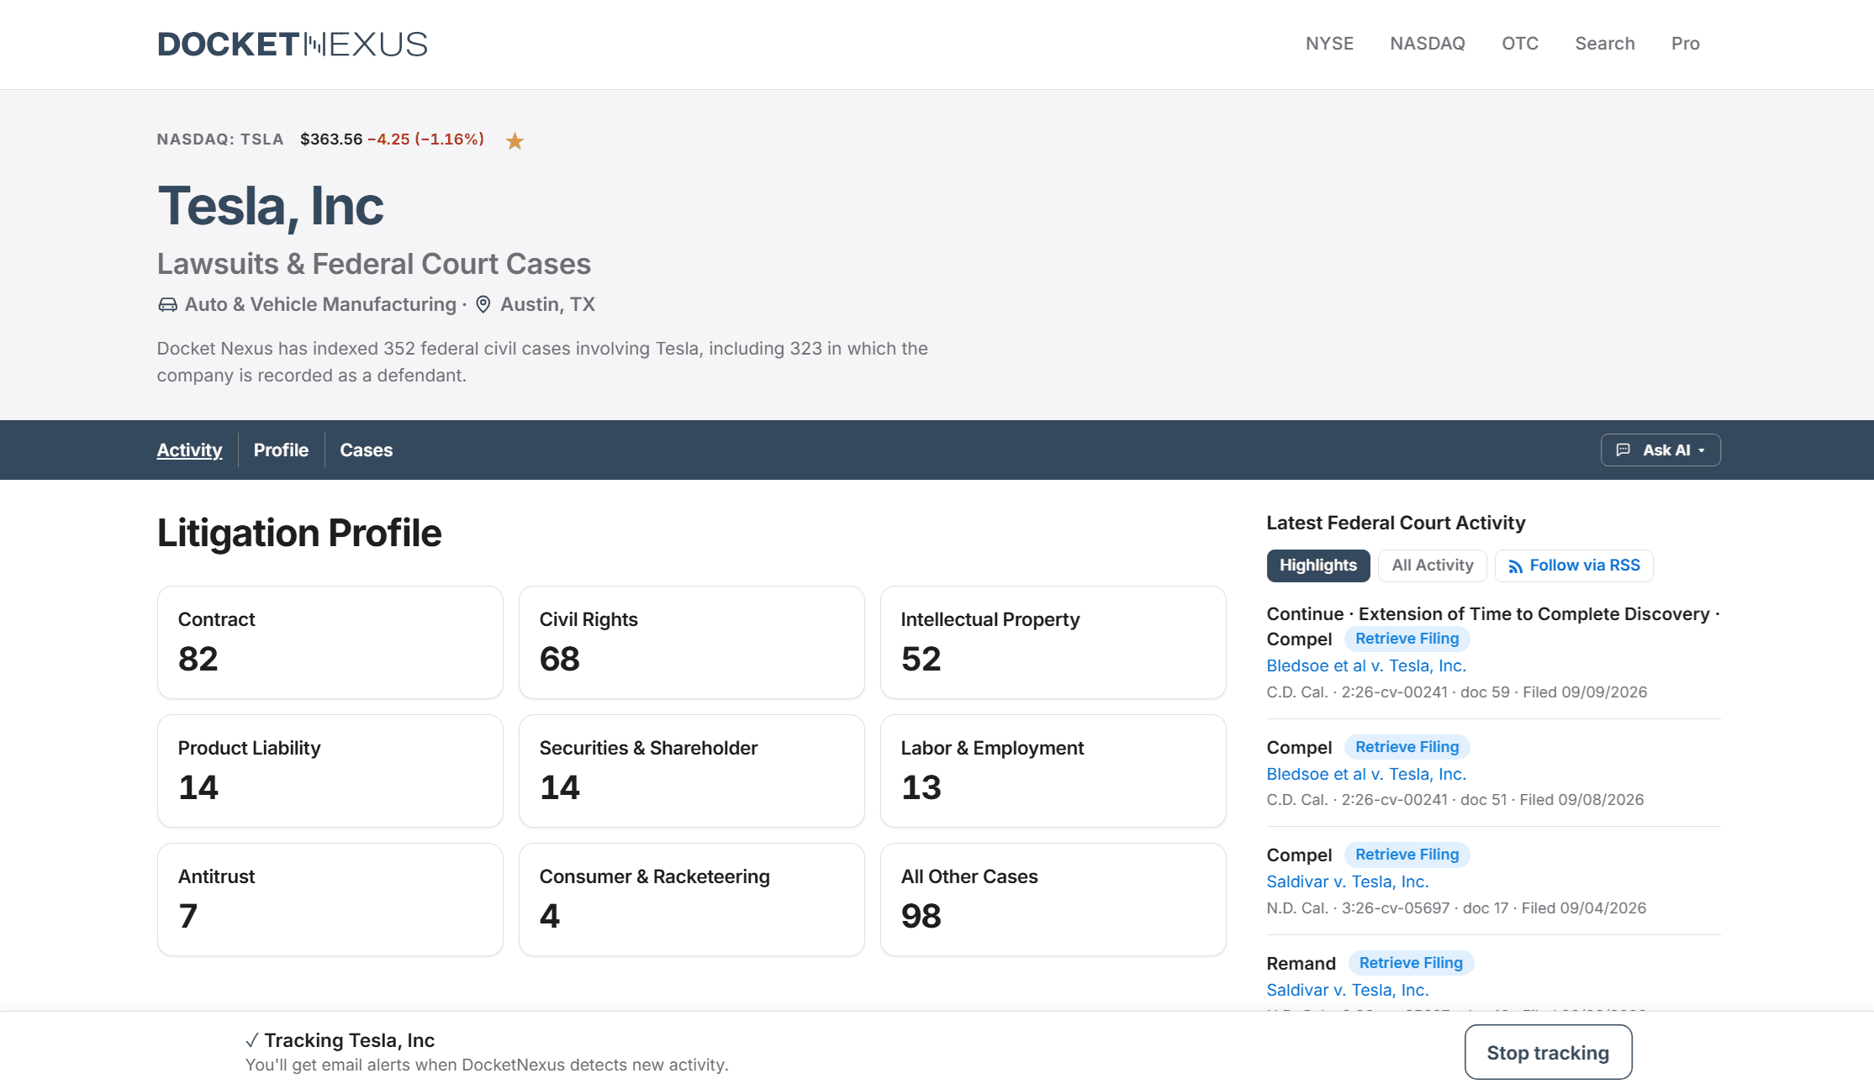Click the NASDAQ: TSLA ticker label
This screenshot has height=1089, width=1874.
coord(220,139)
